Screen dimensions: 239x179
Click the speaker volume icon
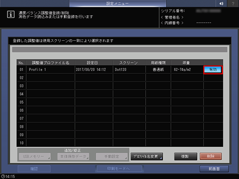point(221,3)
